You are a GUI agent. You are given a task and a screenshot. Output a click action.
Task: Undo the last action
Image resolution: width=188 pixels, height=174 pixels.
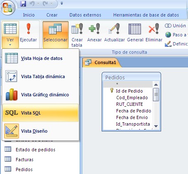(32, 4)
